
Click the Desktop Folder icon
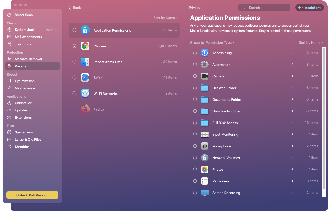pos(205,88)
